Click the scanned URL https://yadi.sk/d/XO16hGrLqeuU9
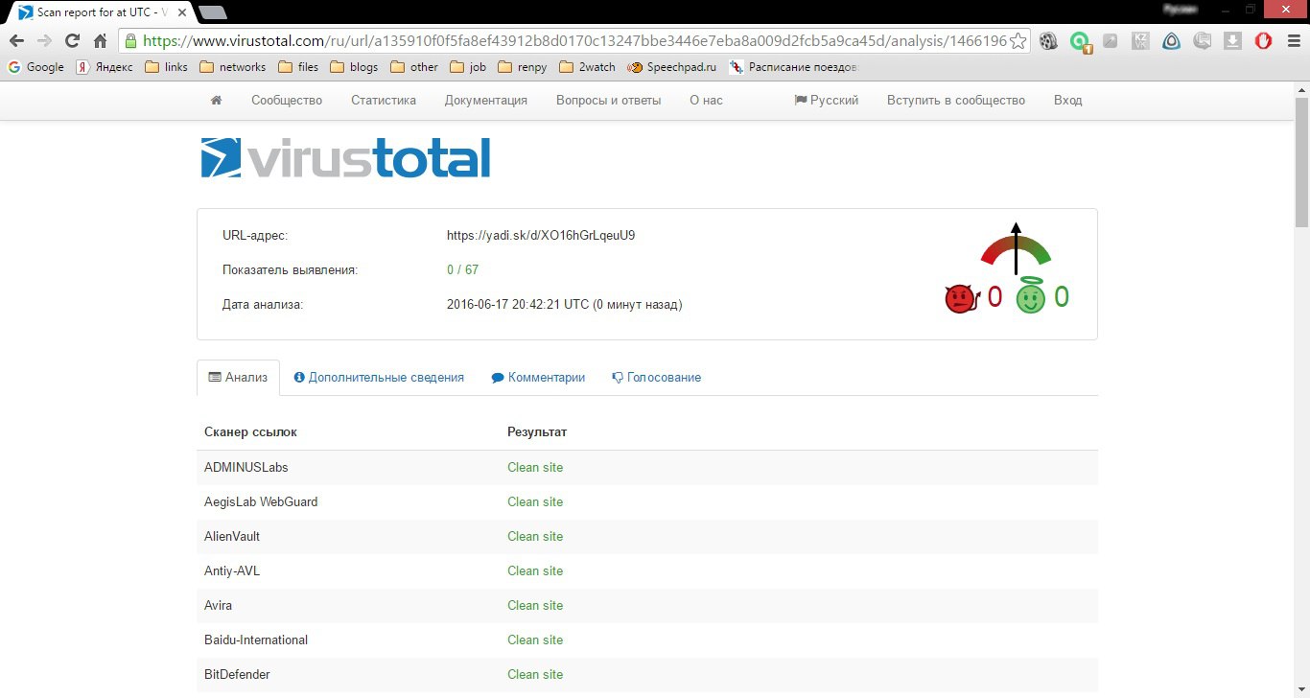This screenshot has width=1310, height=698. (541, 235)
